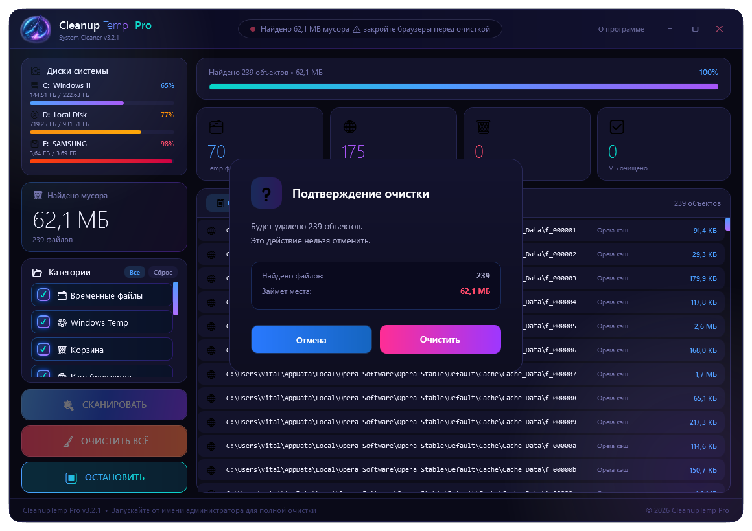Click the 179,9 КБ size value
Viewport: 752px width, 531px height.
703,278
